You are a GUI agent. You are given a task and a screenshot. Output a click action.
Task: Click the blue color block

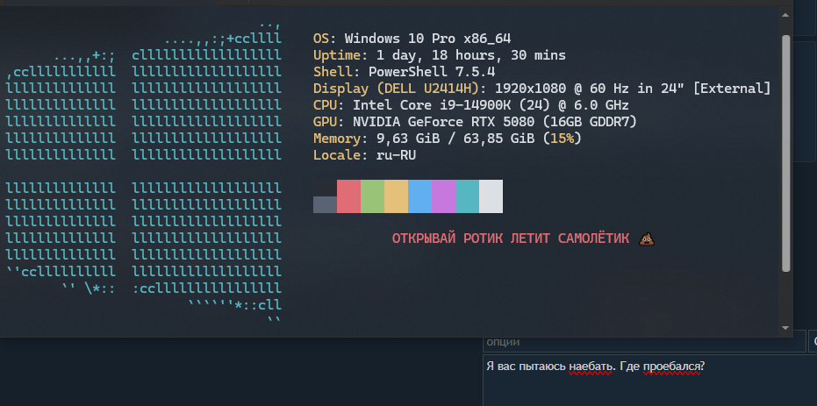pos(420,196)
